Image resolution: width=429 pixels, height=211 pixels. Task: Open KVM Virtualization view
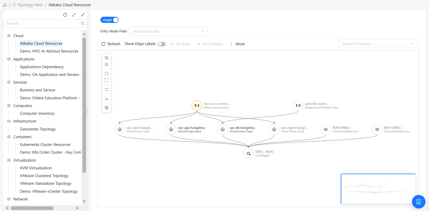[x=36, y=168]
